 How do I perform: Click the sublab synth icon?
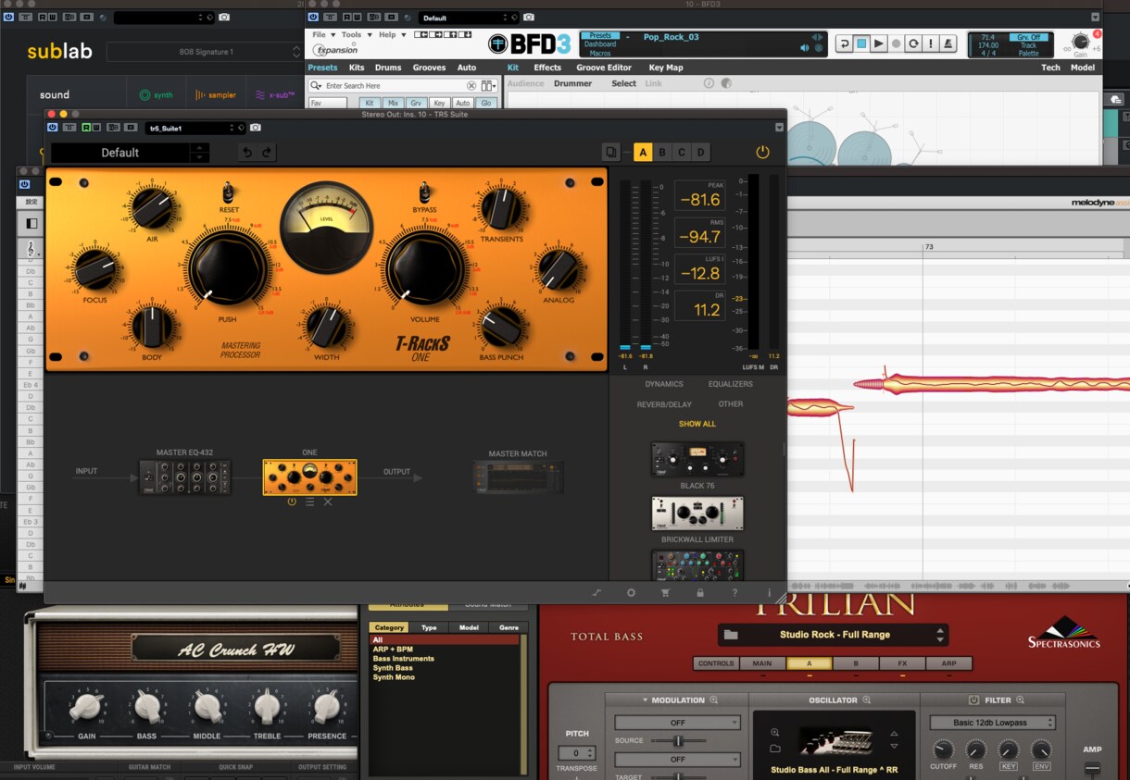pyautogui.click(x=144, y=94)
